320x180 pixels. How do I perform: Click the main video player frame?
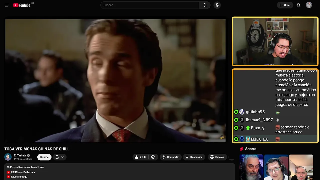pos(115,81)
